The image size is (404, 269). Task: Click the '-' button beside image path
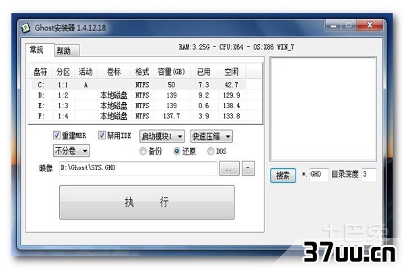(248, 168)
